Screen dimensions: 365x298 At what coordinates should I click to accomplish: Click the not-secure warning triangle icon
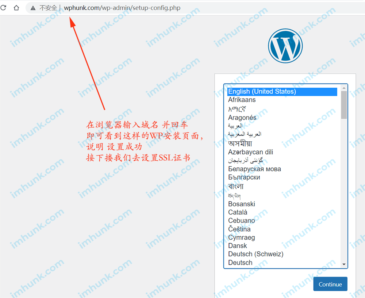[x=33, y=8]
